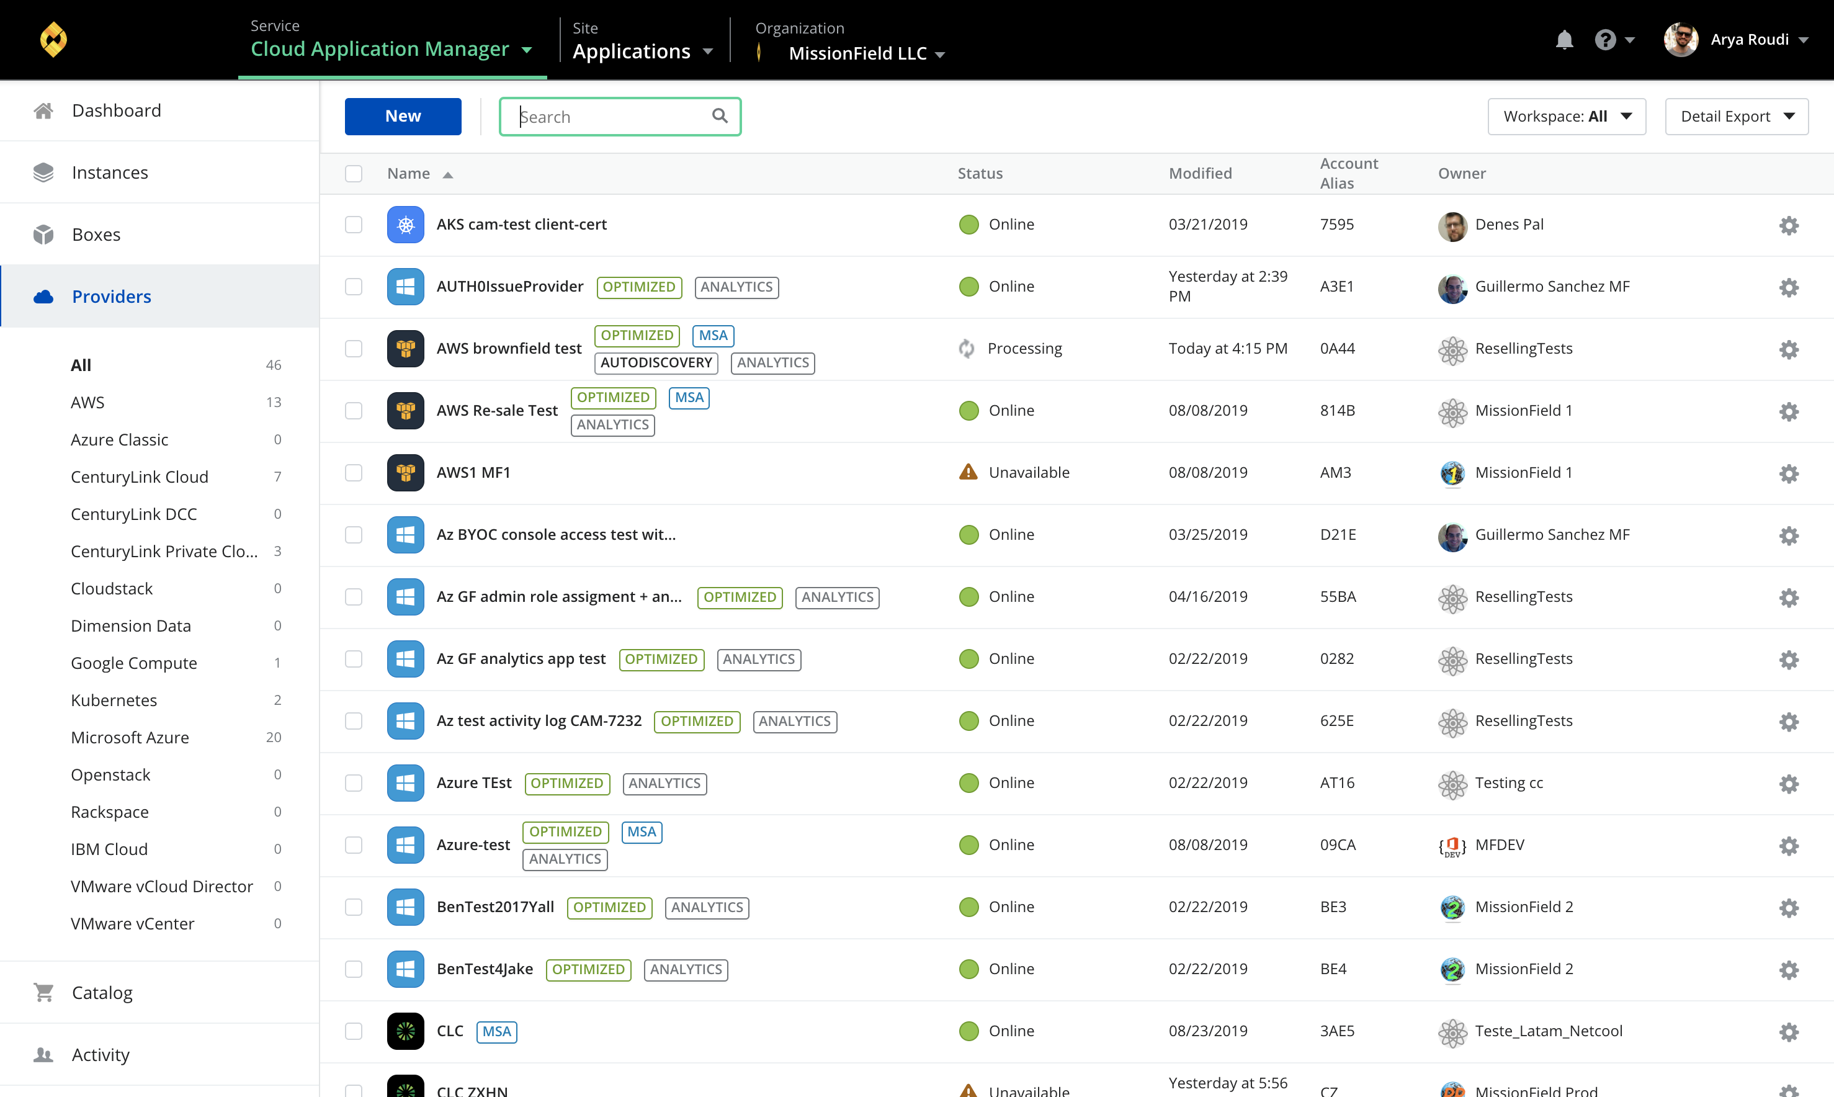Check the AUTH0IssueProvider row checkbox
The height and width of the screenshot is (1097, 1834).
354,287
